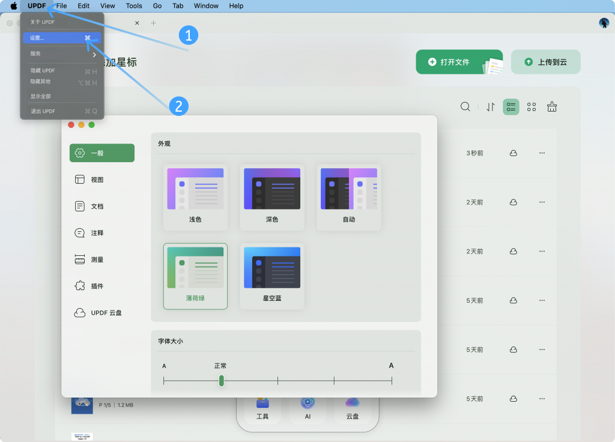Viewport: 615px width, 442px height.
Task: Search files with the magnifier icon
Action: (x=465, y=107)
